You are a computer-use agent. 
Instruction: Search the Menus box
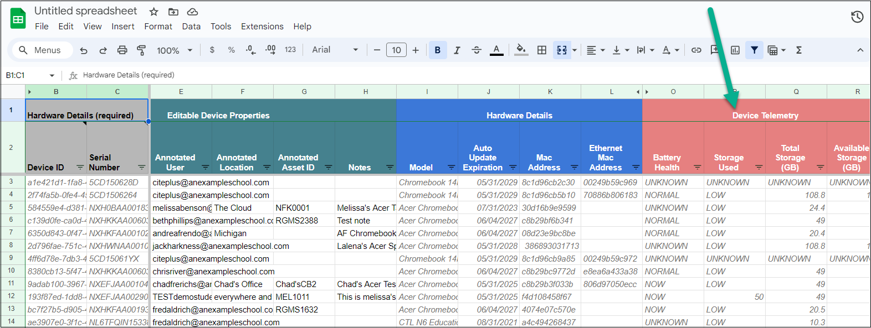[43, 50]
